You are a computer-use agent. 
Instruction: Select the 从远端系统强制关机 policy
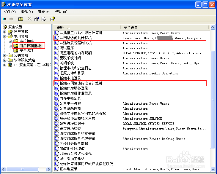click(x=76, y=43)
